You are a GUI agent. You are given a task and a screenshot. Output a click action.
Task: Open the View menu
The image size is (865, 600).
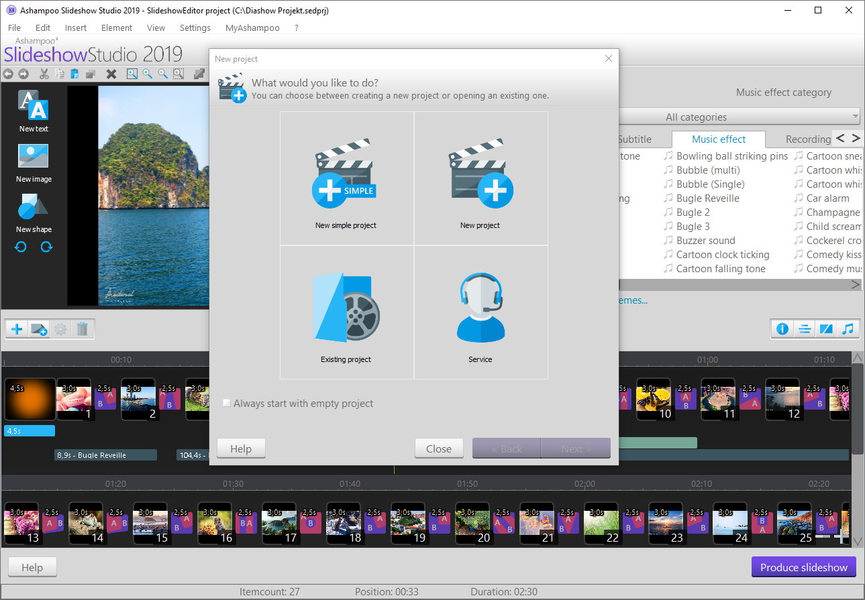[156, 27]
